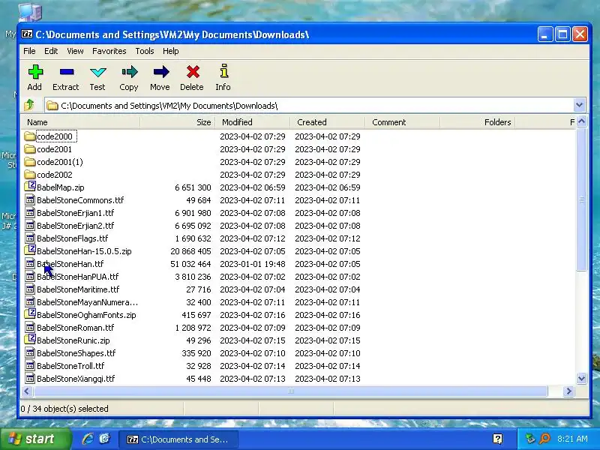Open the Info icon
The height and width of the screenshot is (450, 600).
point(223,71)
